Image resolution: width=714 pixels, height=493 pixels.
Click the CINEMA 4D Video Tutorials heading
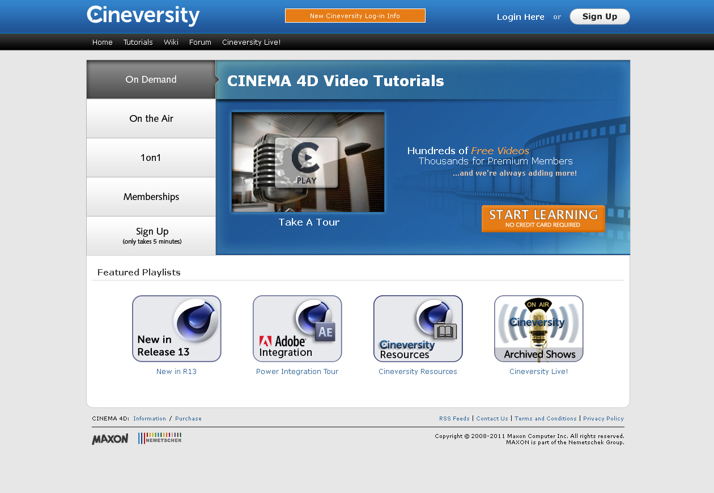(335, 81)
